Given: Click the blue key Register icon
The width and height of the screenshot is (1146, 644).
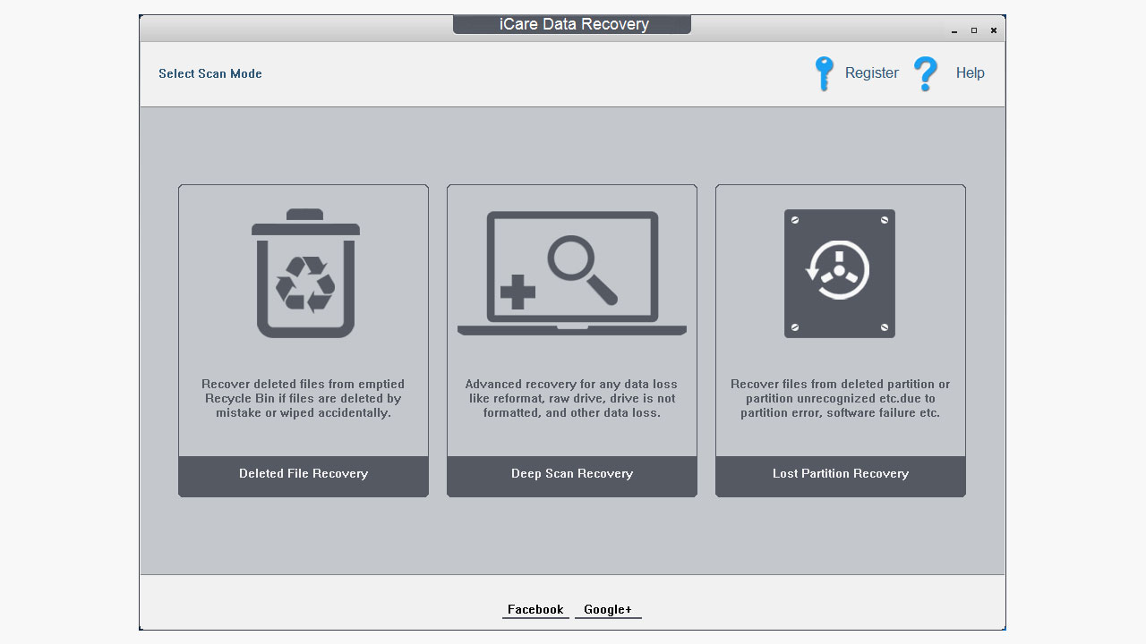Looking at the screenshot, I should point(824,73).
